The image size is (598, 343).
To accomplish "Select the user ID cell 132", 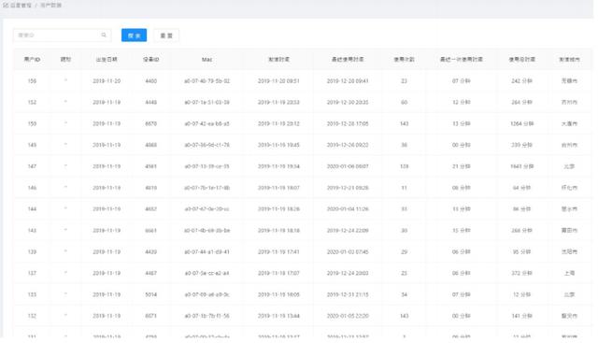I will [32, 316].
